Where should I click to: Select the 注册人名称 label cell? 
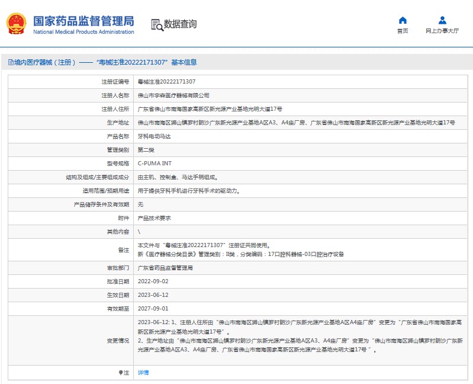(x=71, y=95)
